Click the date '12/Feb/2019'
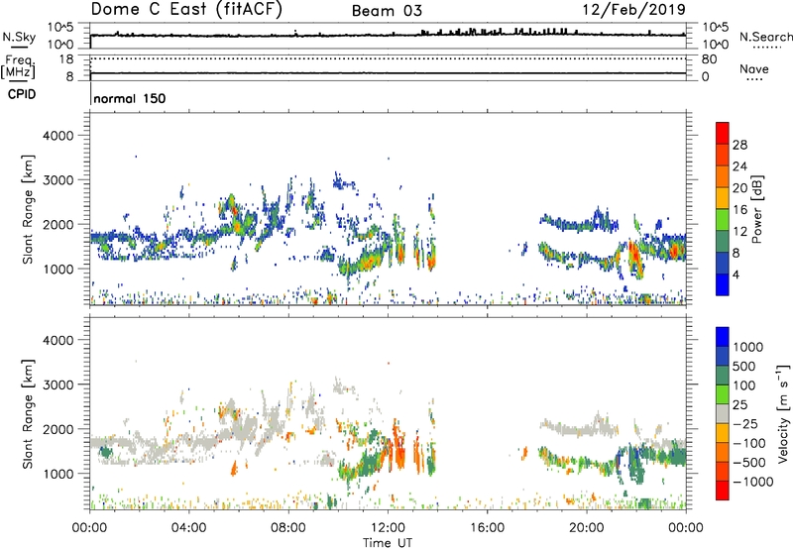The image size is (793, 549). tap(634, 9)
